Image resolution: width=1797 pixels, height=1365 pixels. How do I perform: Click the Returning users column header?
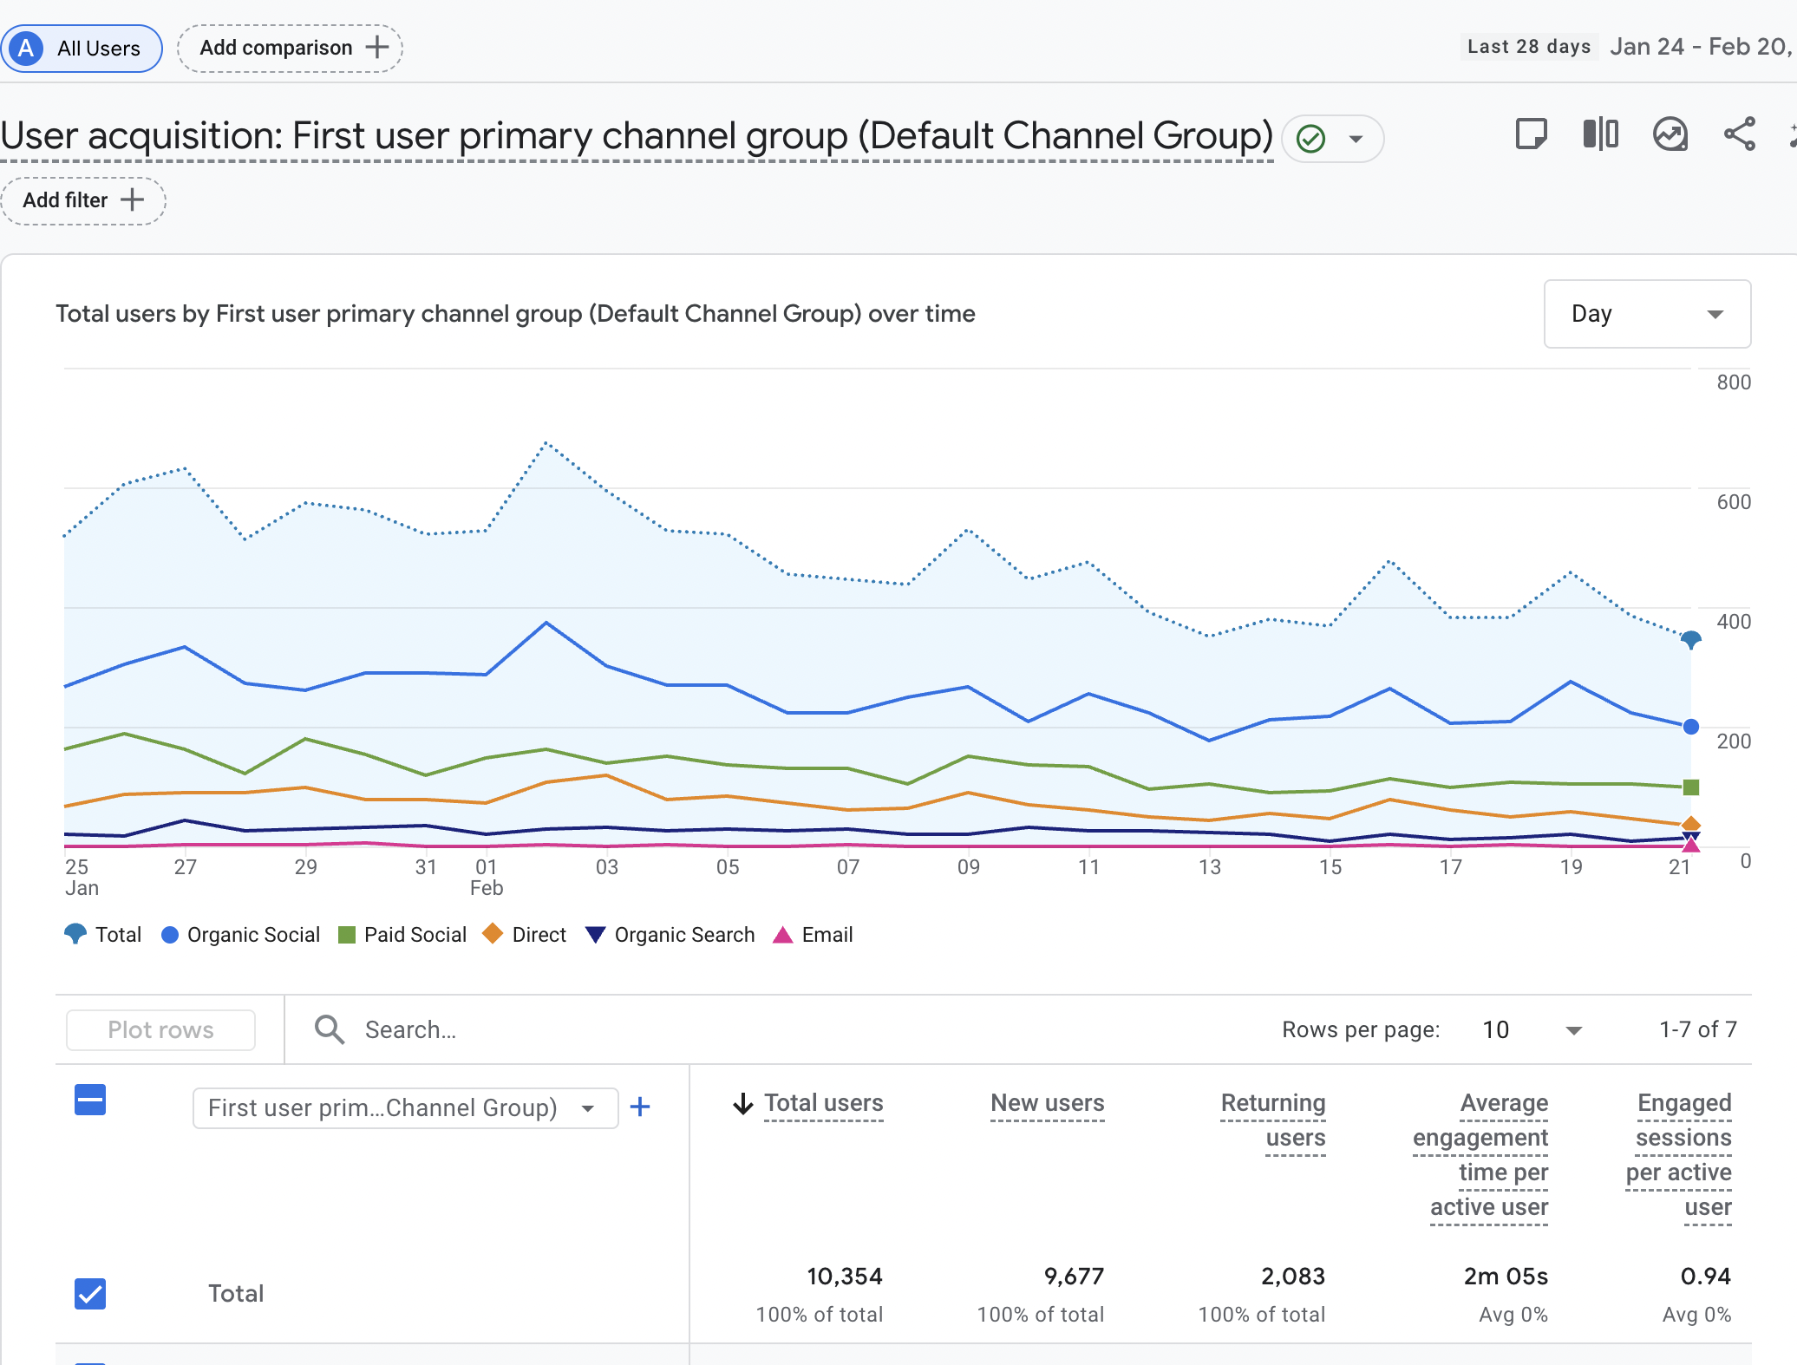(x=1272, y=1120)
